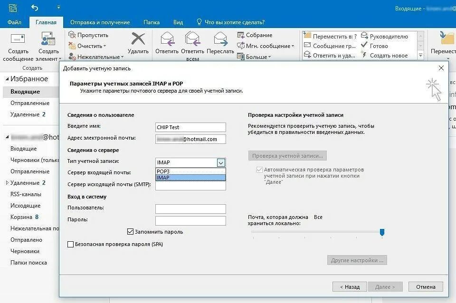Select the Руководителю quick step
This screenshot has height=303, width=456.
[384, 36]
